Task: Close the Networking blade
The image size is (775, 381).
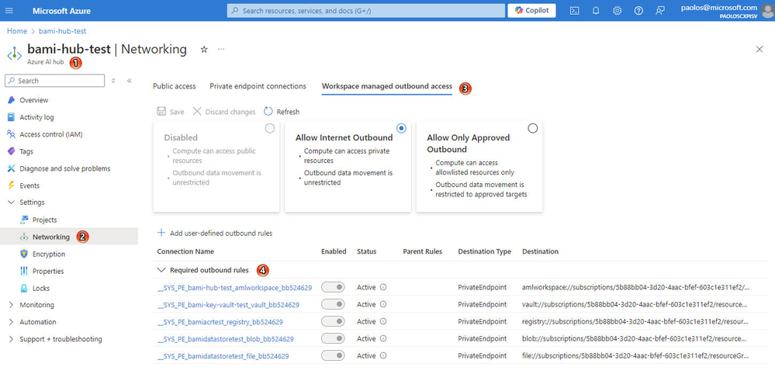Action: pos(759,49)
